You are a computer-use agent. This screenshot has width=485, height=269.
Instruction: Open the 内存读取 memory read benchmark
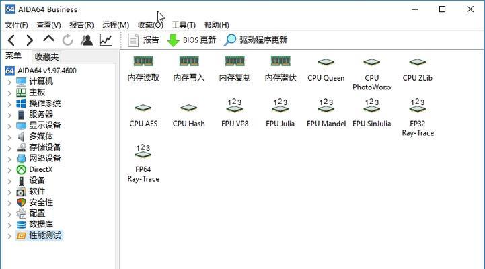tap(143, 69)
